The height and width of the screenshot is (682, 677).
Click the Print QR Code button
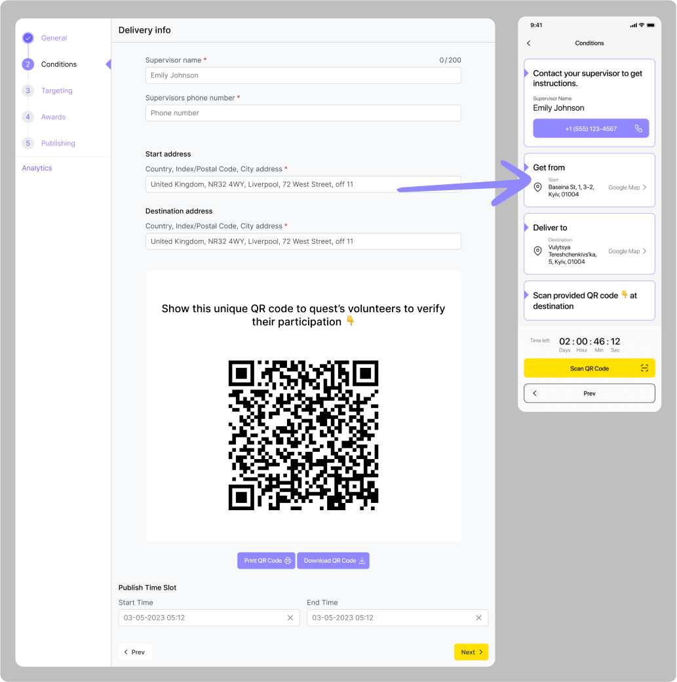point(266,561)
